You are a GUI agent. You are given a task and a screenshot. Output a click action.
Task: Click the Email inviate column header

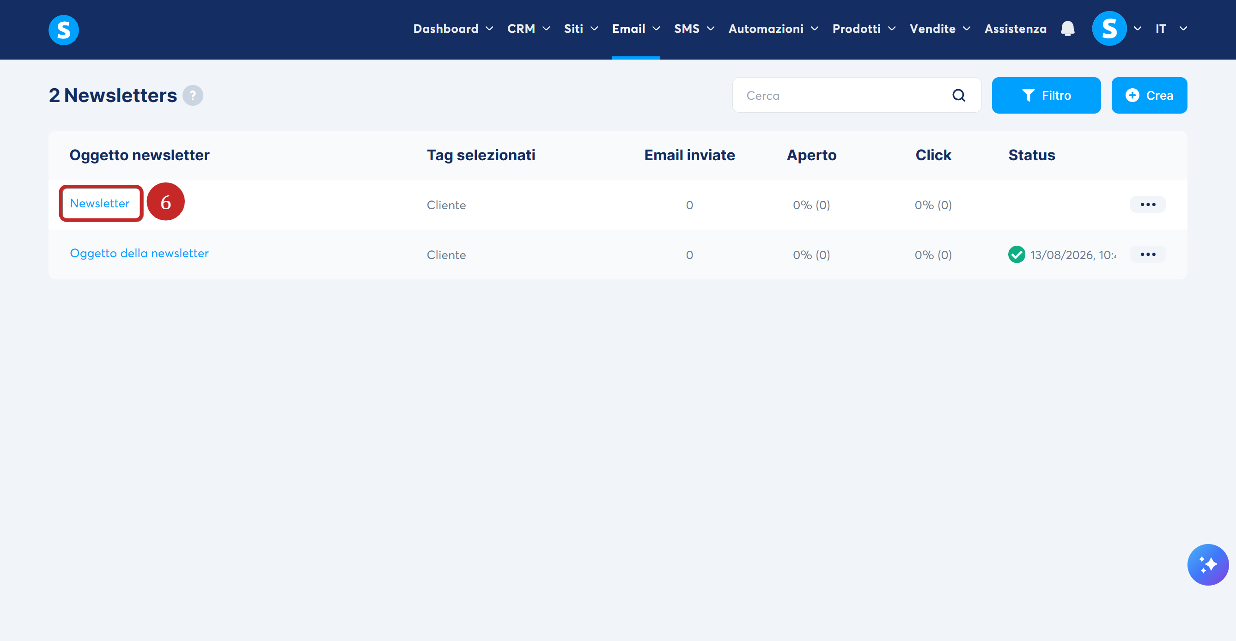689,155
